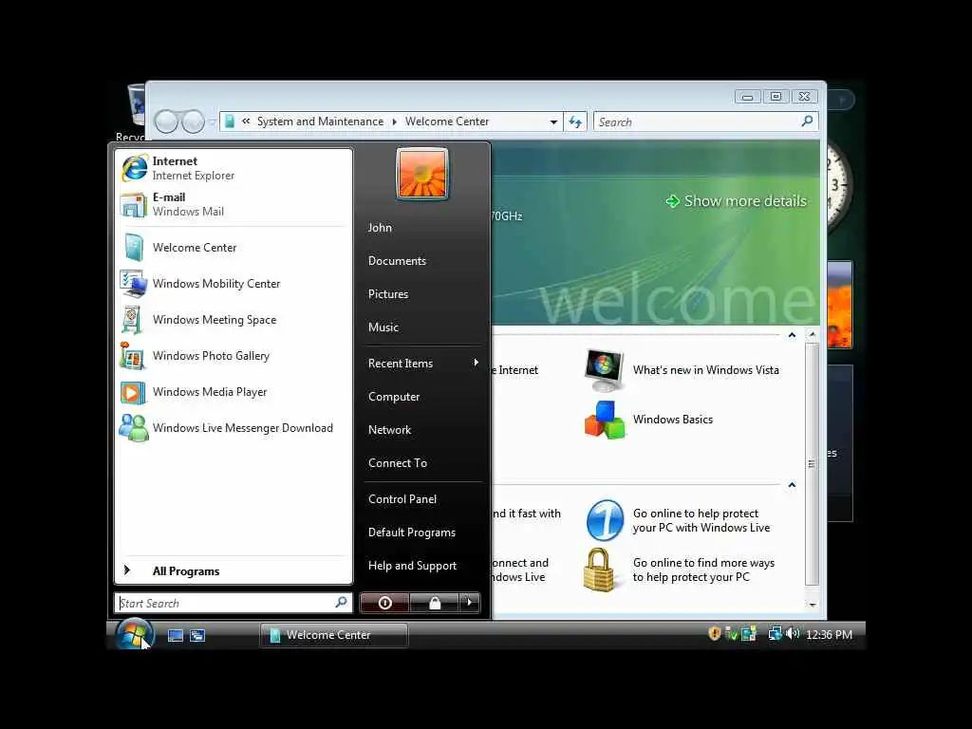Image resolution: width=972 pixels, height=729 pixels.
Task: Click What's new in Vista monitor icon
Action: 604,370
